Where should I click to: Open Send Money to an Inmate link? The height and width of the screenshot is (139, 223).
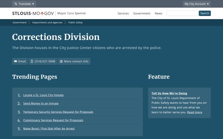click(41, 104)
